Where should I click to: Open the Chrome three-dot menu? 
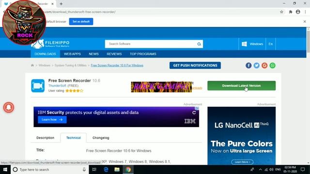305,12
